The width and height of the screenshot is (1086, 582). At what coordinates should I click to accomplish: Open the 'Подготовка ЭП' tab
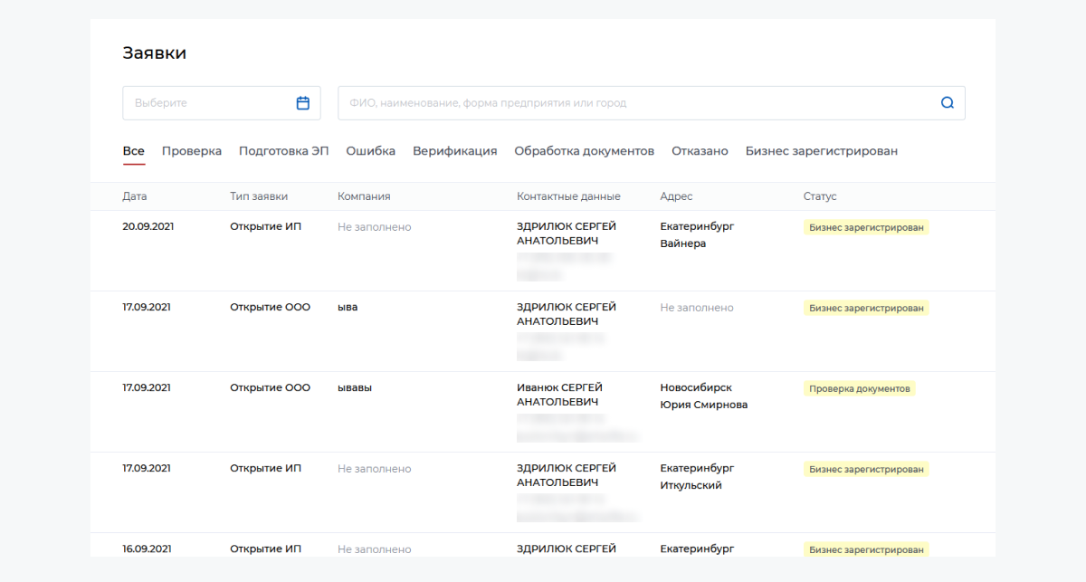pos(283,151)
